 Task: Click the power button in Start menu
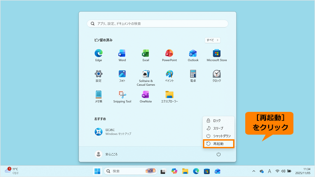coord(218,154)
